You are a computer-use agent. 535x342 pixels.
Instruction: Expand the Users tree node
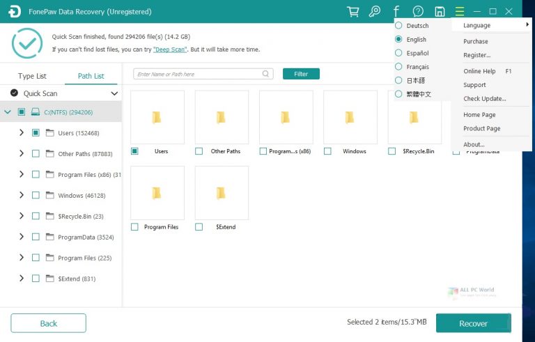click(x=22, y=132)
